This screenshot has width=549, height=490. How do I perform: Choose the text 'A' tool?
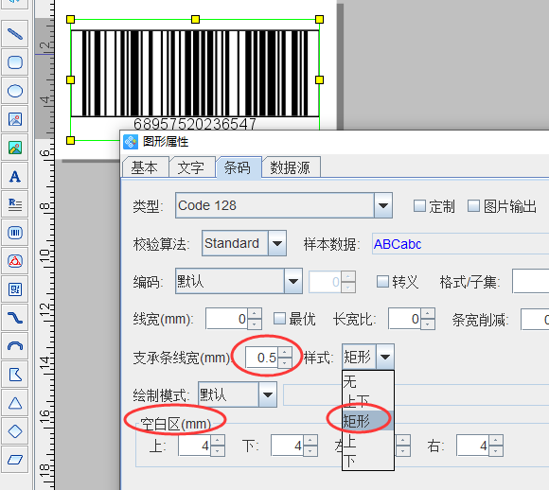coord(15,176)
